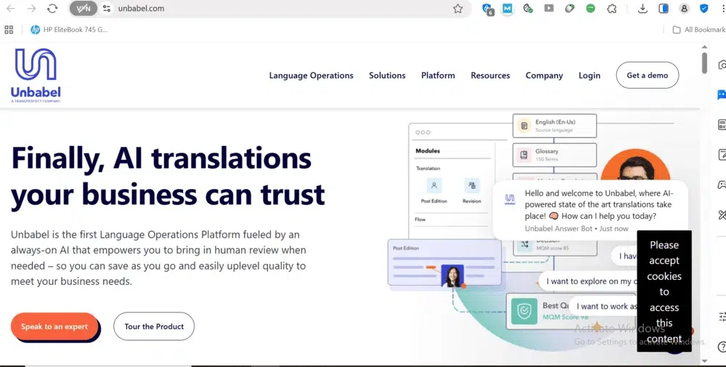Open the sliders settings icon in sidebar

722,317
